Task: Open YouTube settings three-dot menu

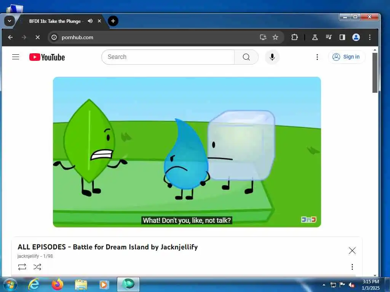Action: [317, 57]
